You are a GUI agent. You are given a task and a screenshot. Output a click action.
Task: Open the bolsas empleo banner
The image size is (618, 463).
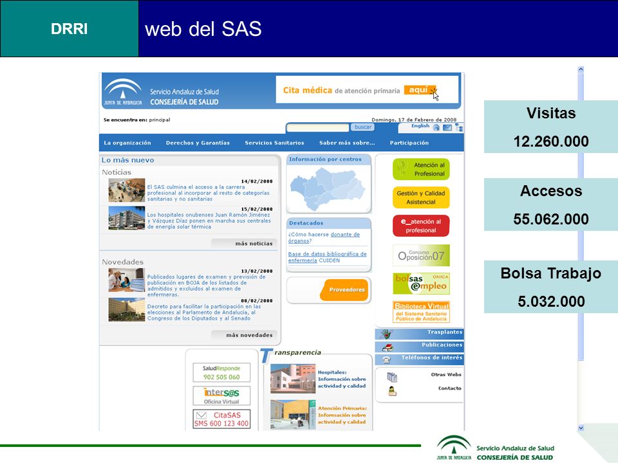pos(421,284)
